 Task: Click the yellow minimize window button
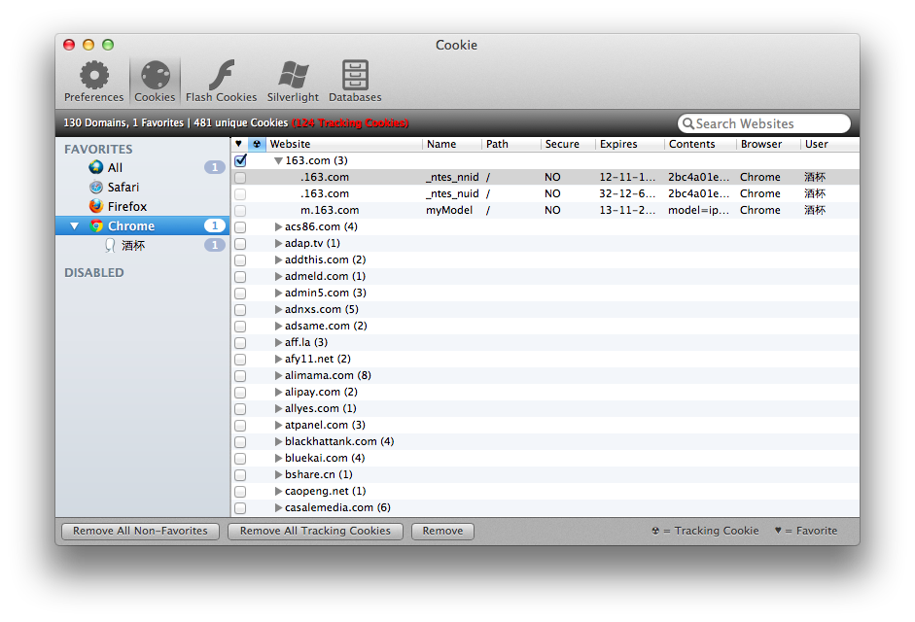point(88,45)
